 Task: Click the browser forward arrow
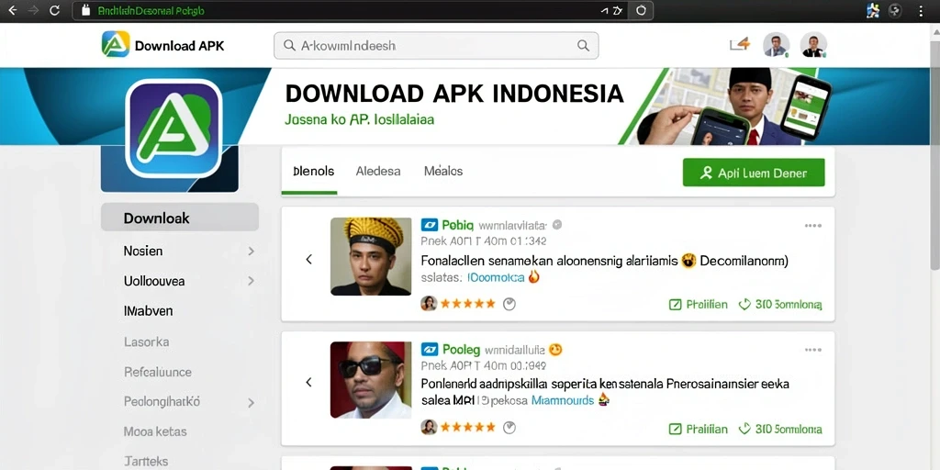point(34,10)
